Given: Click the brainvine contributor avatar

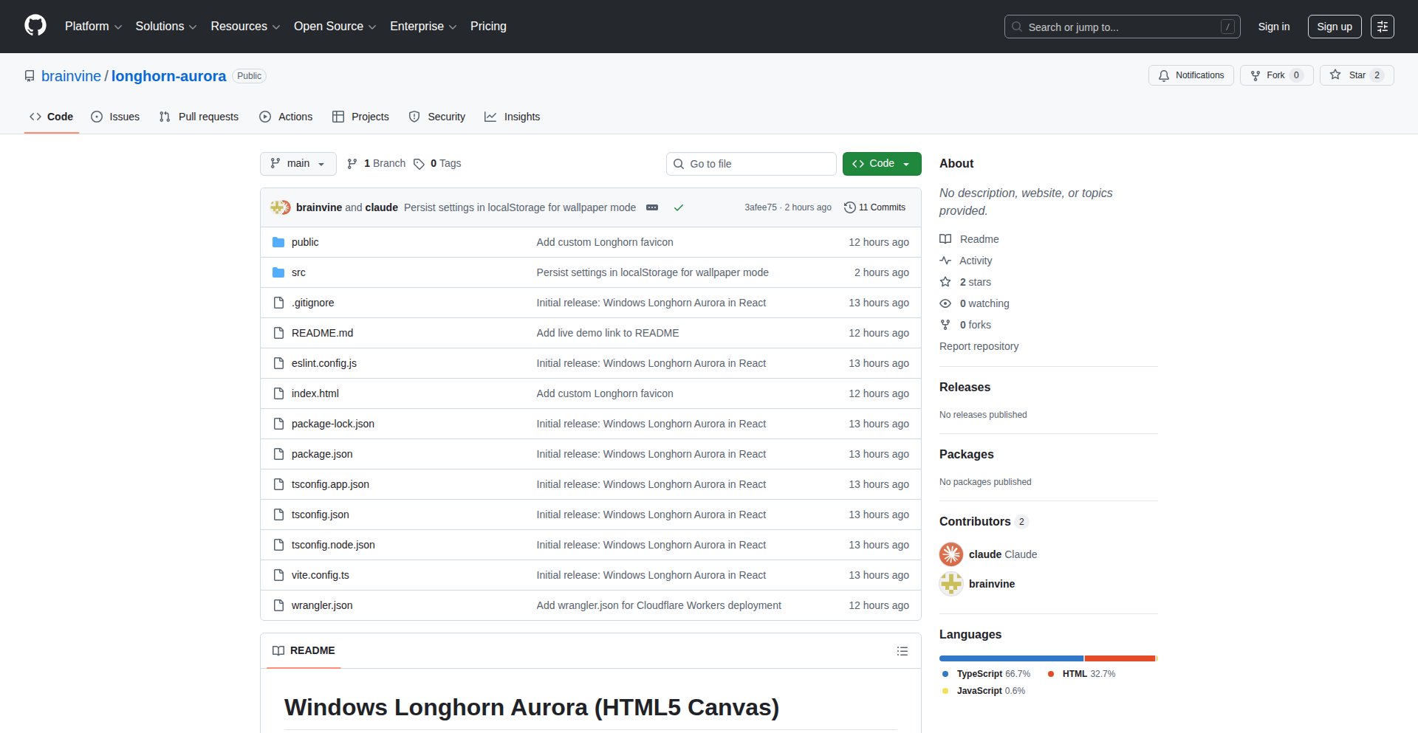Looking at the screenshot, I should pos(951,584).
